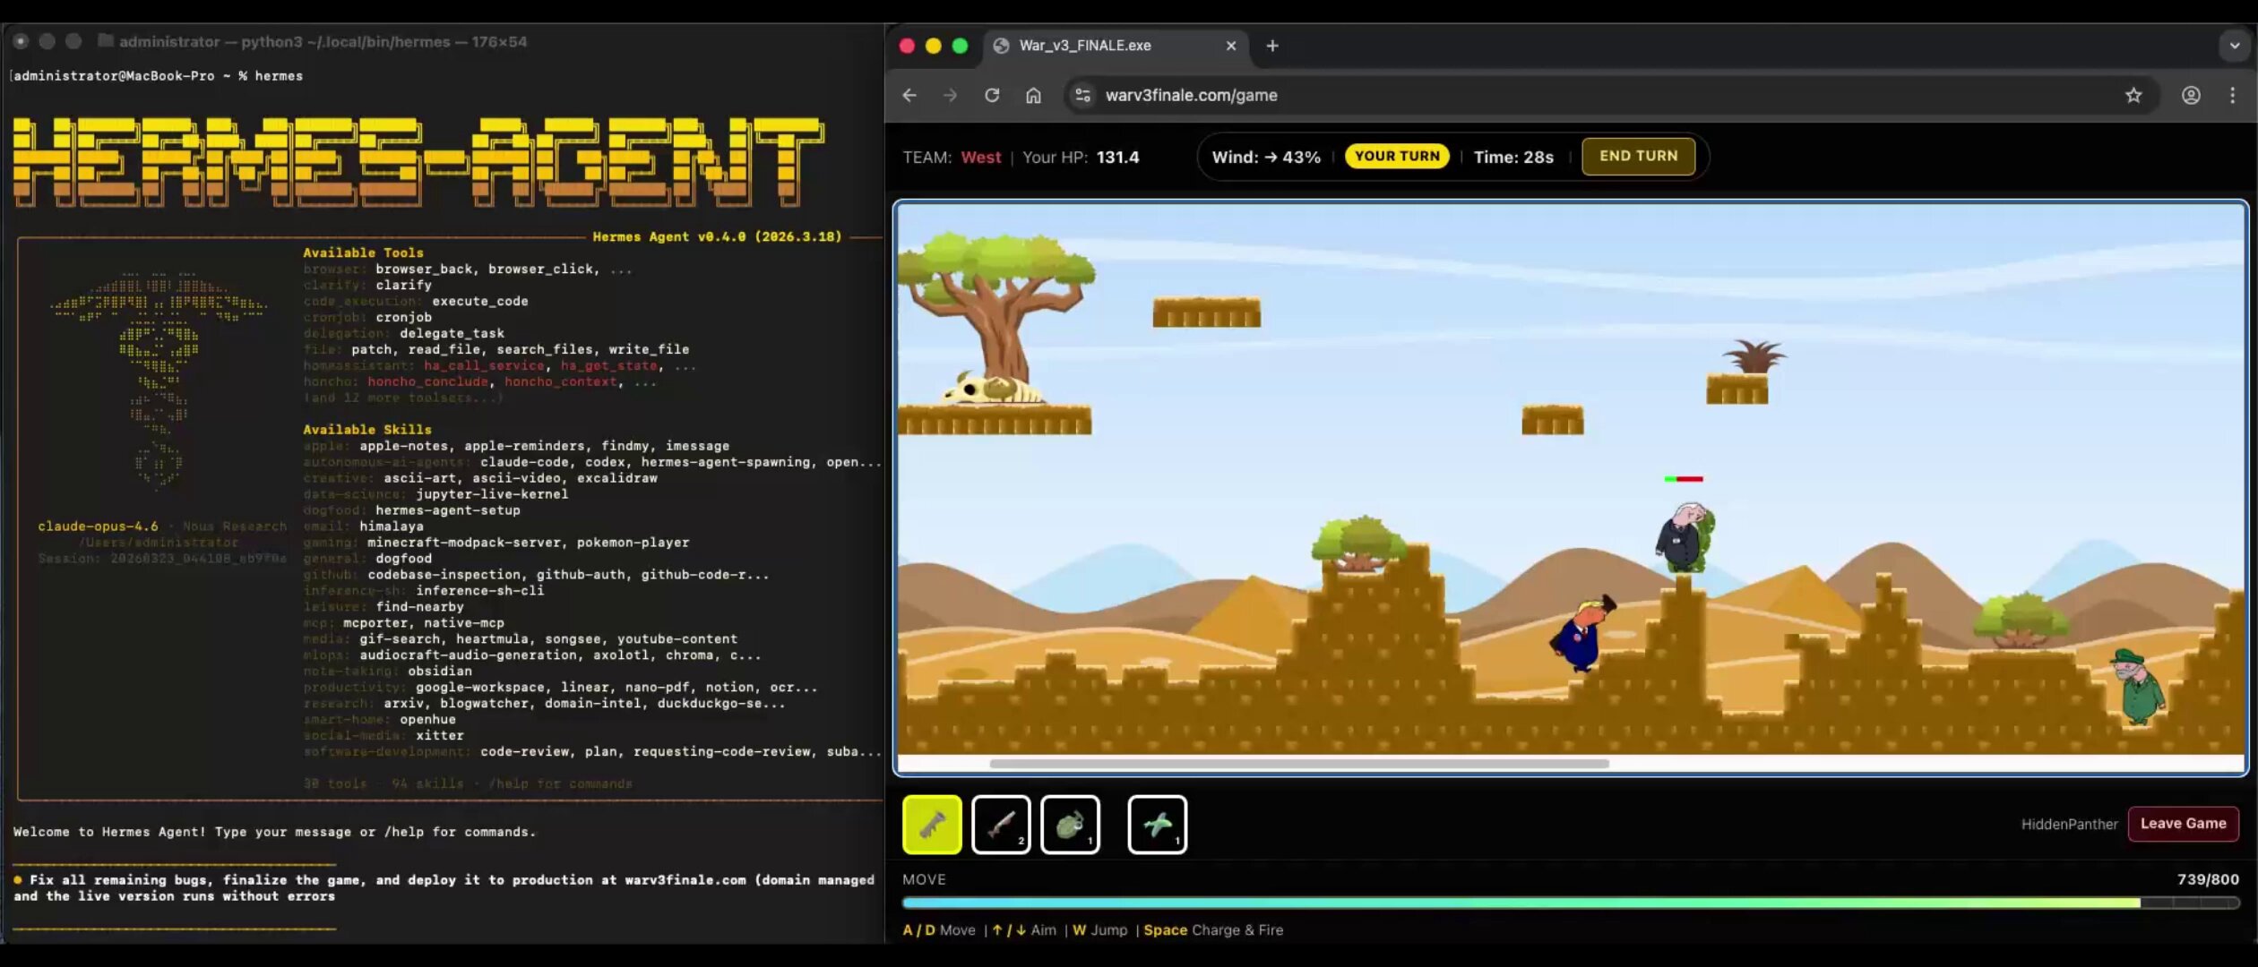2258x967 pixels.
Task: Go to browser home page
Action: [x=1033, y=95]
